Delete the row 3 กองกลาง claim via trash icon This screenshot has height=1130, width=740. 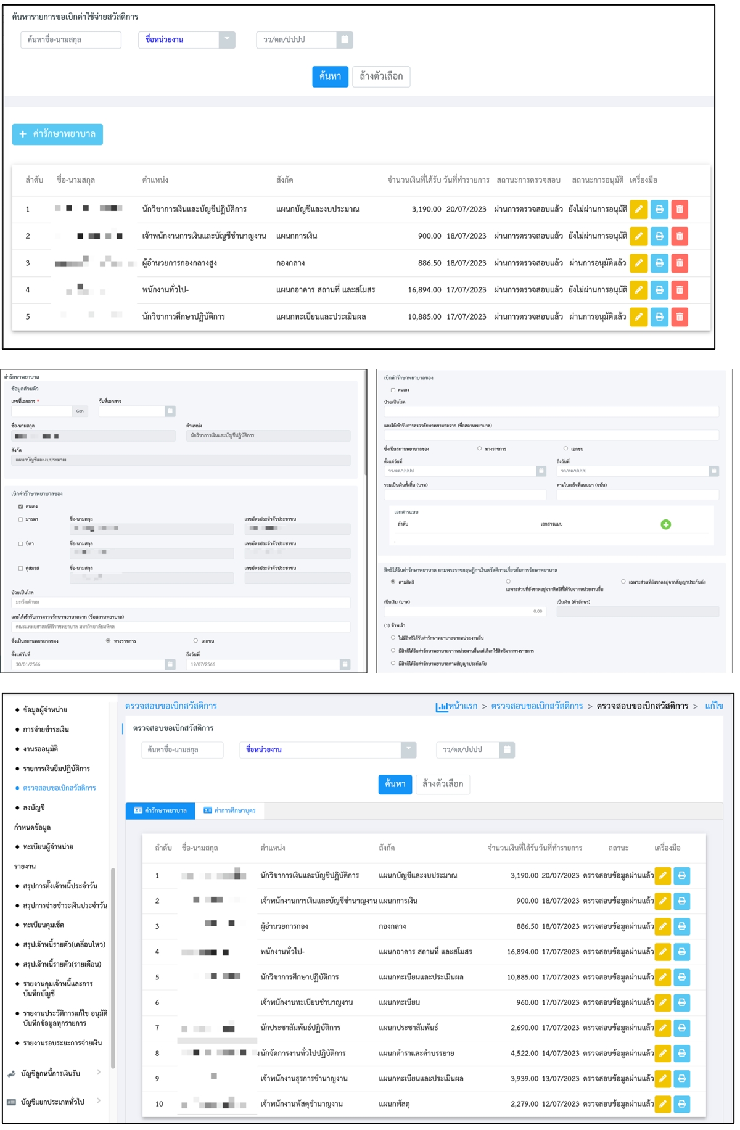(679, 263)
